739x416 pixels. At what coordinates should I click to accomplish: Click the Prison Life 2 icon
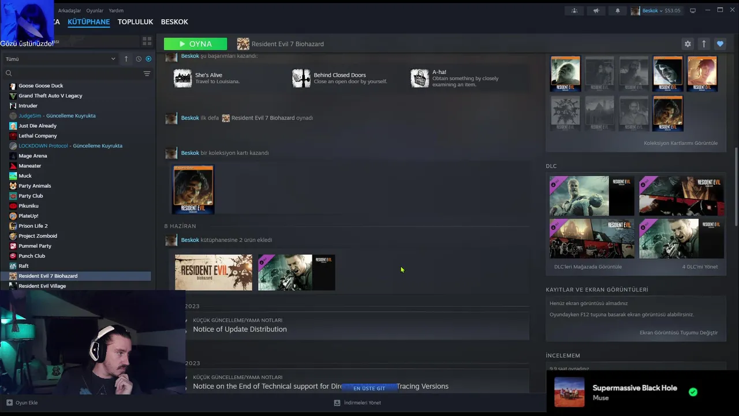(x=13, y=226)
